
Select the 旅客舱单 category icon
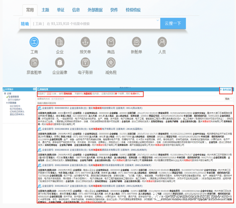tap(34, 62)
